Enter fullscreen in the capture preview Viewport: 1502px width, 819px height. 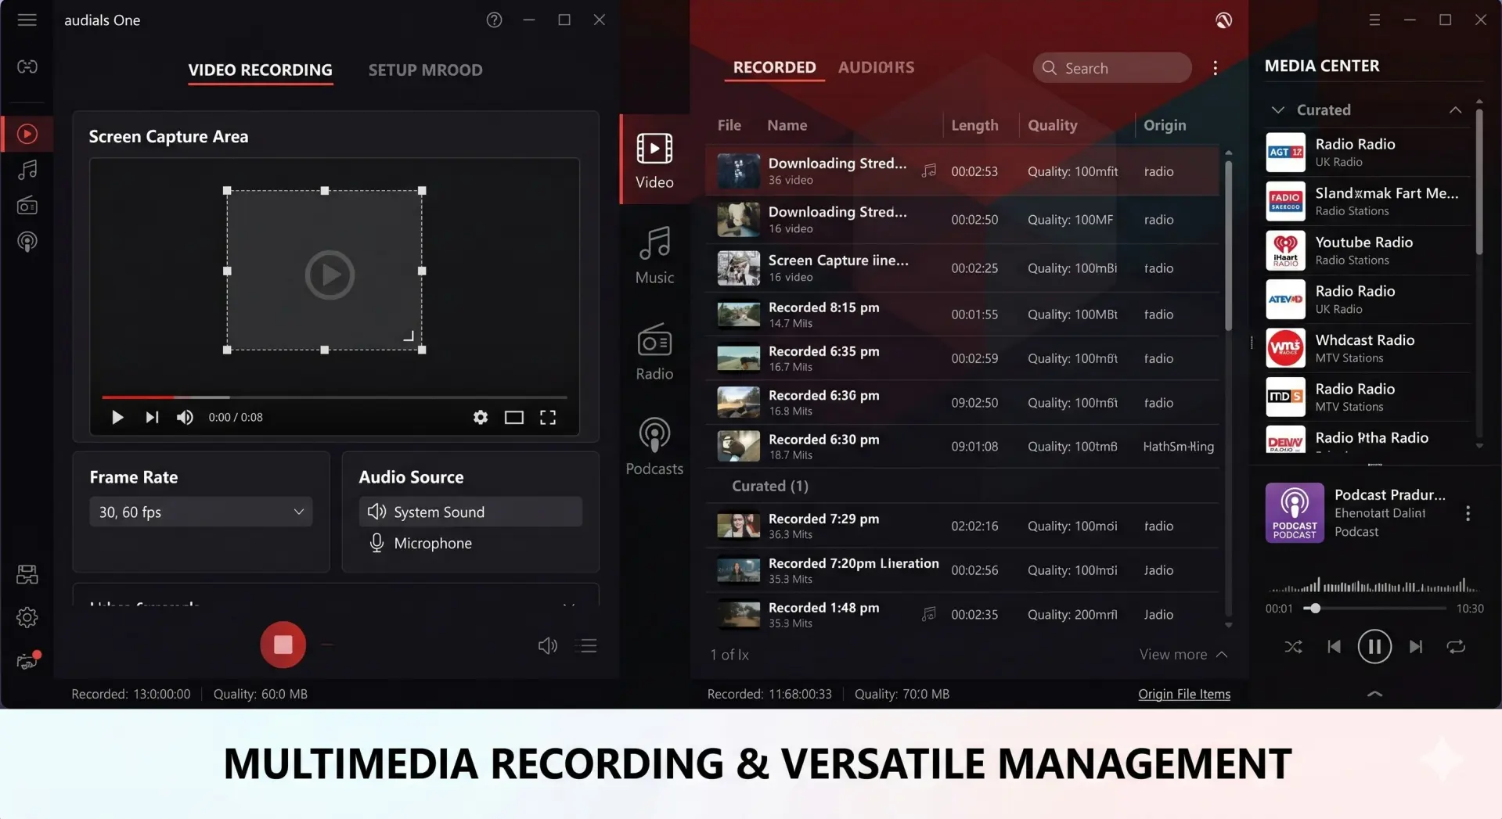(548, 418)
